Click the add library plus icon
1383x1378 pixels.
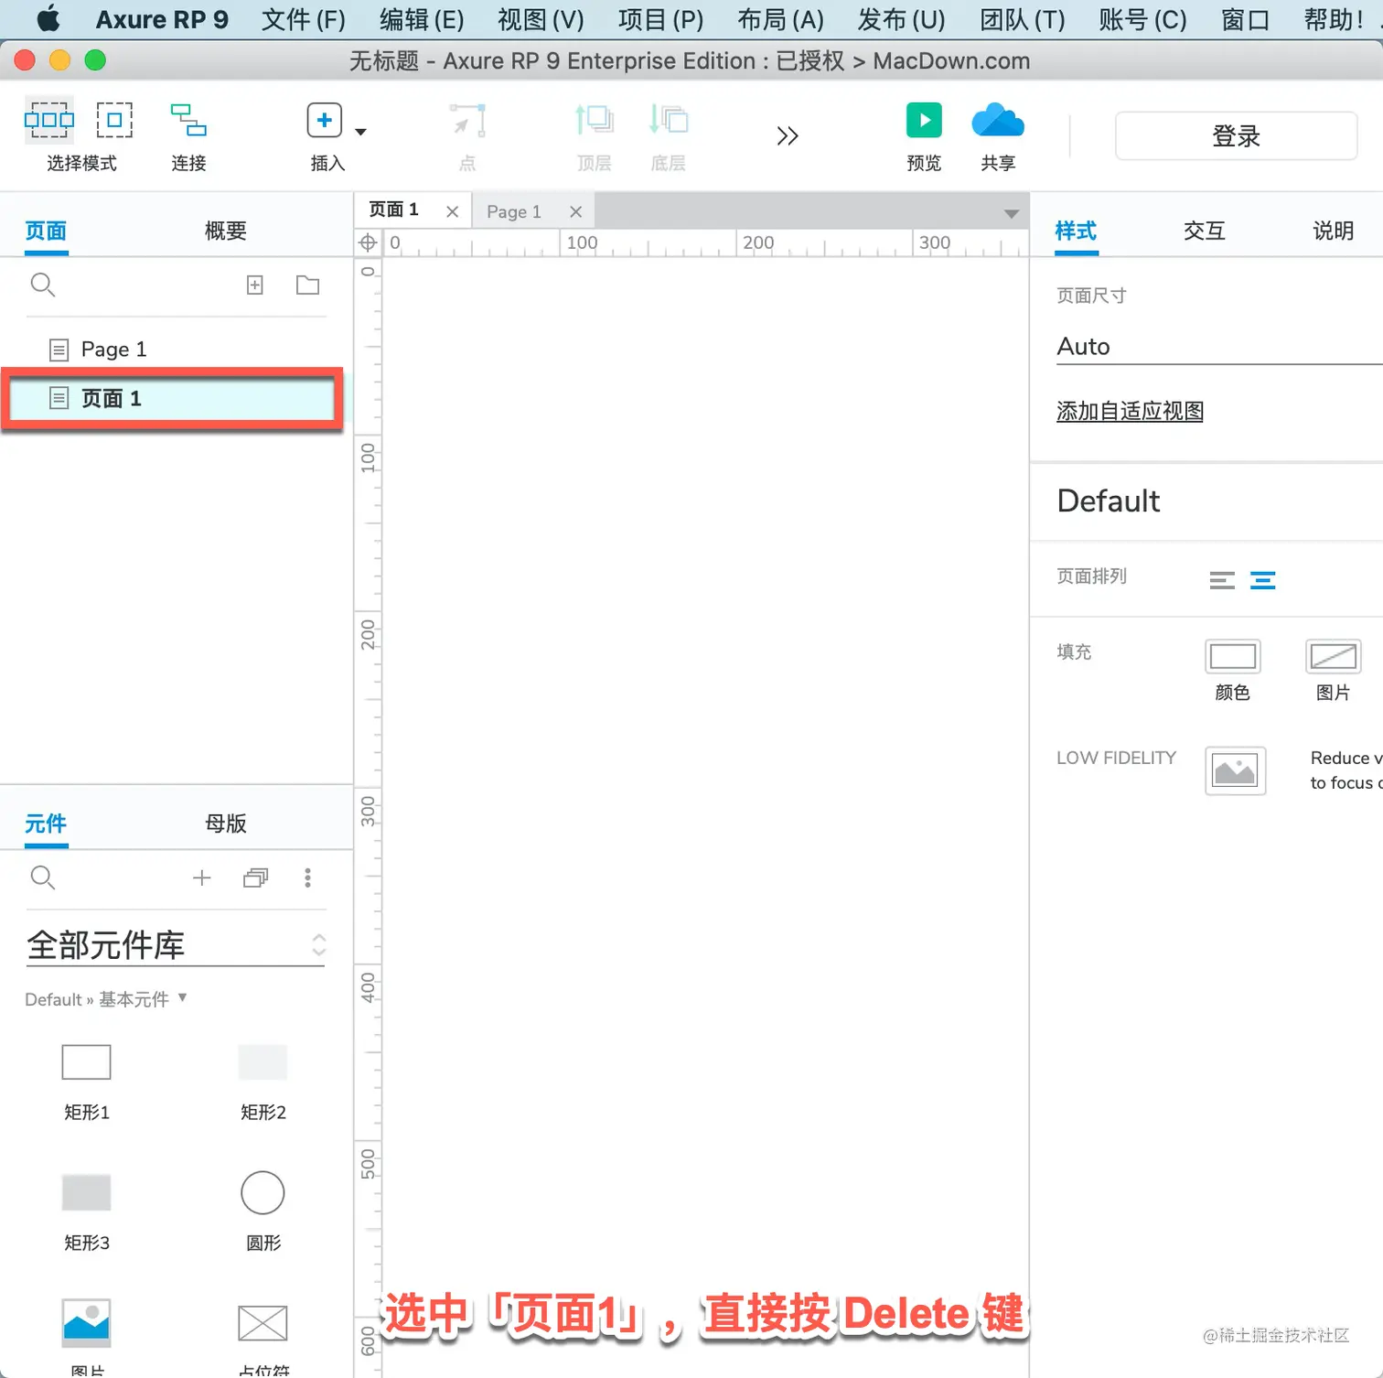(x=202, y=878)
